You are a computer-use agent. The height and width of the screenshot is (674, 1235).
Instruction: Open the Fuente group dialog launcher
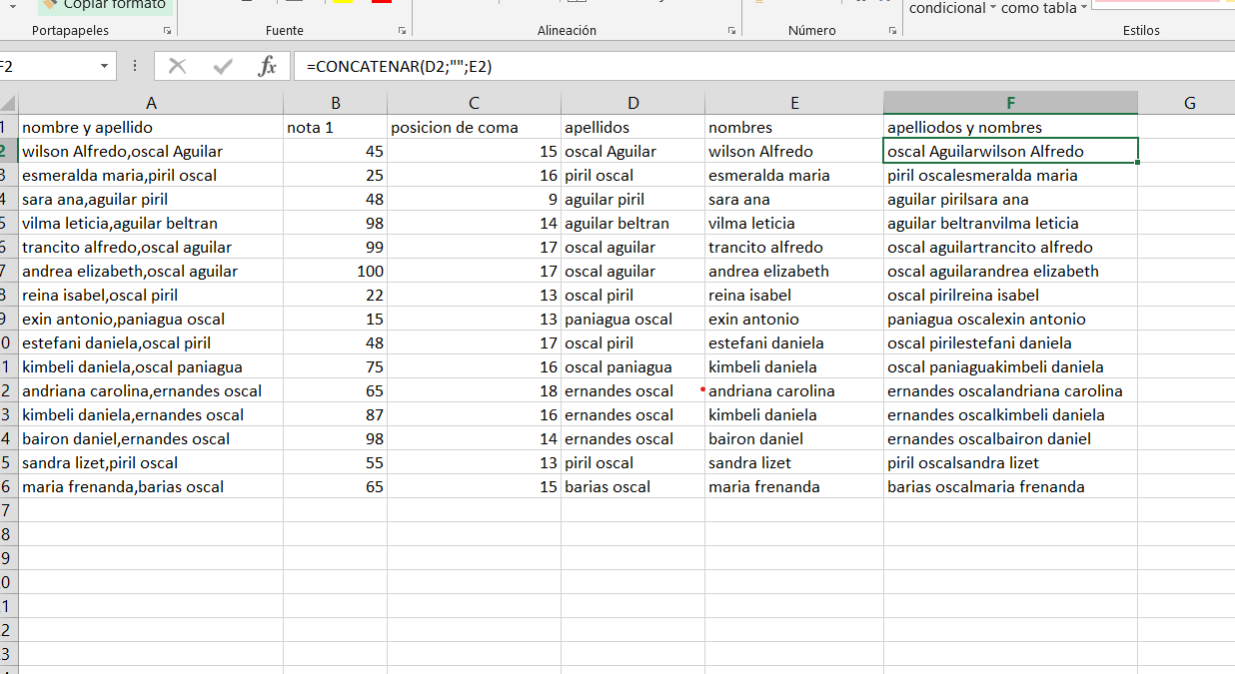coord(402,31)
